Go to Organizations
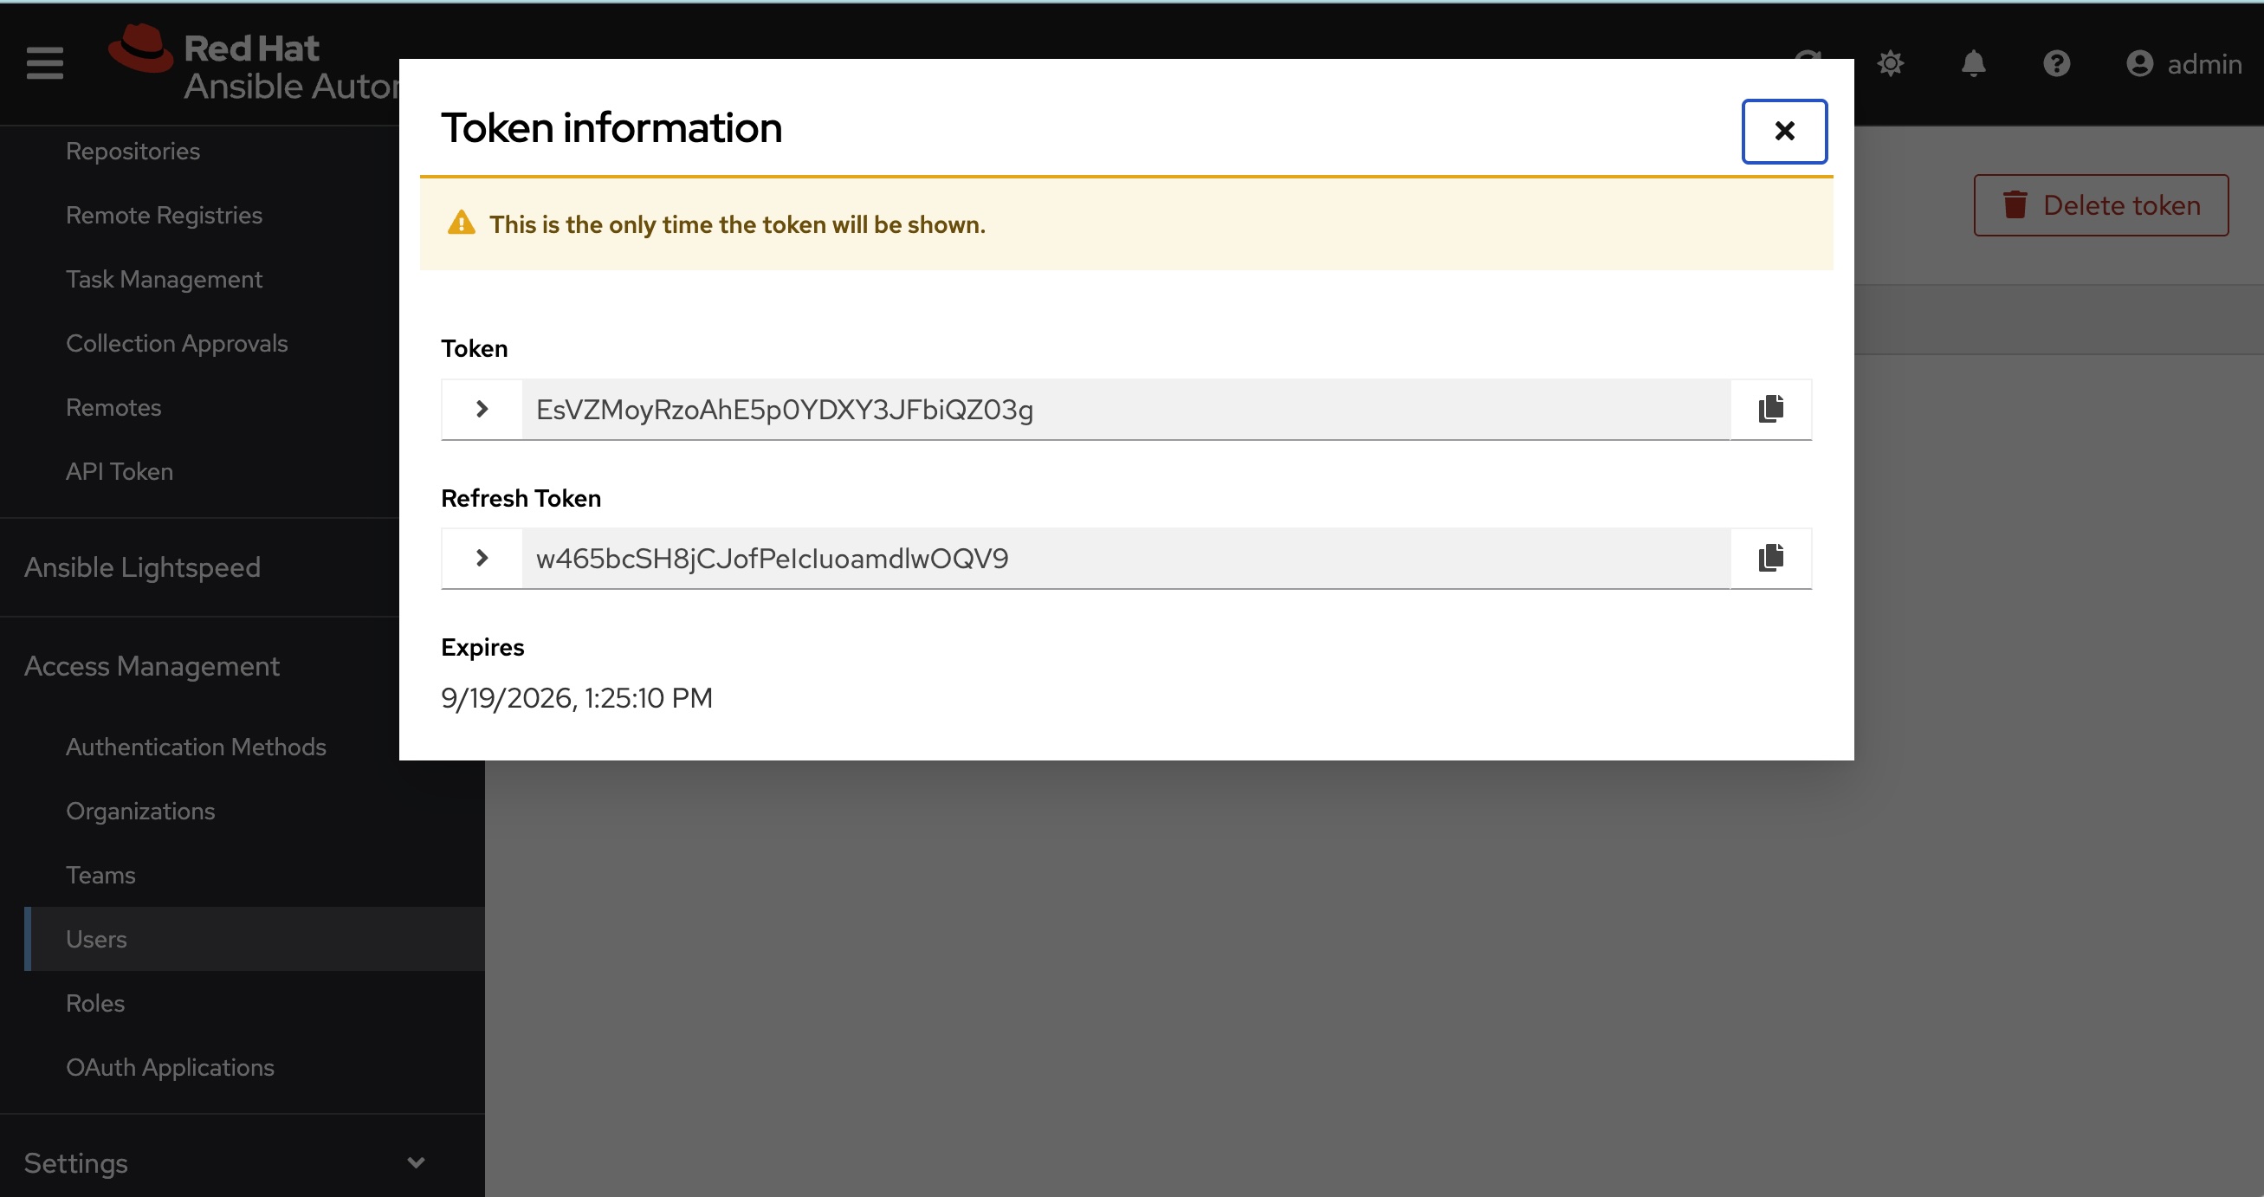This screenshot has width=2264, height=1197. (x=140, y=812)
